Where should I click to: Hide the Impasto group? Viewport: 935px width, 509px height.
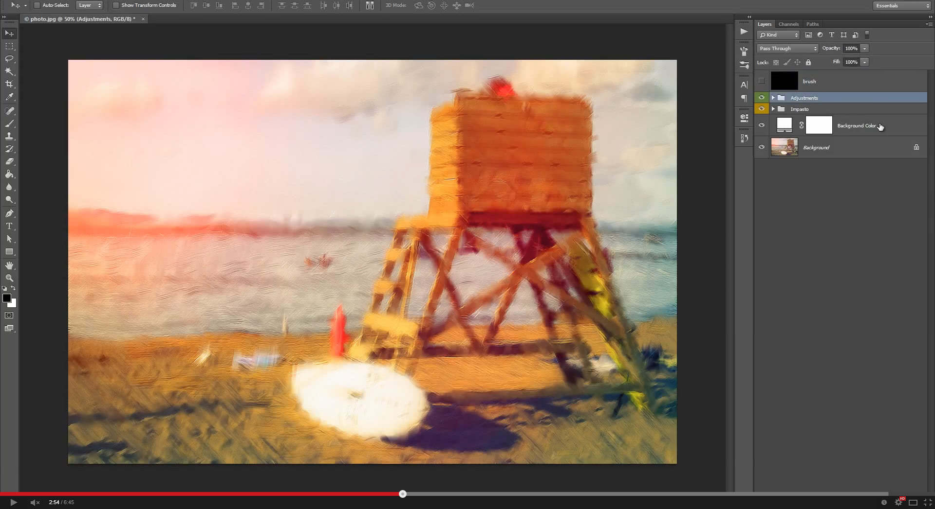(762, 109)
